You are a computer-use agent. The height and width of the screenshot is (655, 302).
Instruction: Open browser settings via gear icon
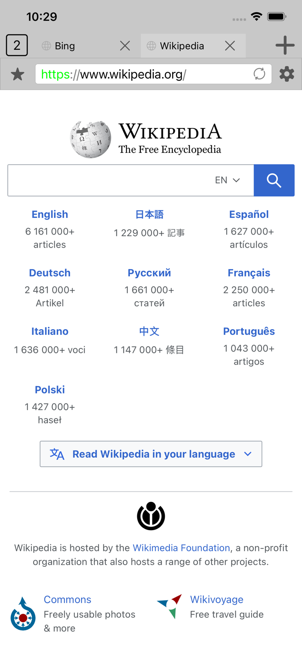[x=287, y=74]
